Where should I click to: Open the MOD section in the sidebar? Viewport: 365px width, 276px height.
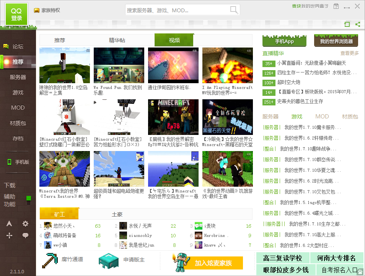click(x=17, y=108)
